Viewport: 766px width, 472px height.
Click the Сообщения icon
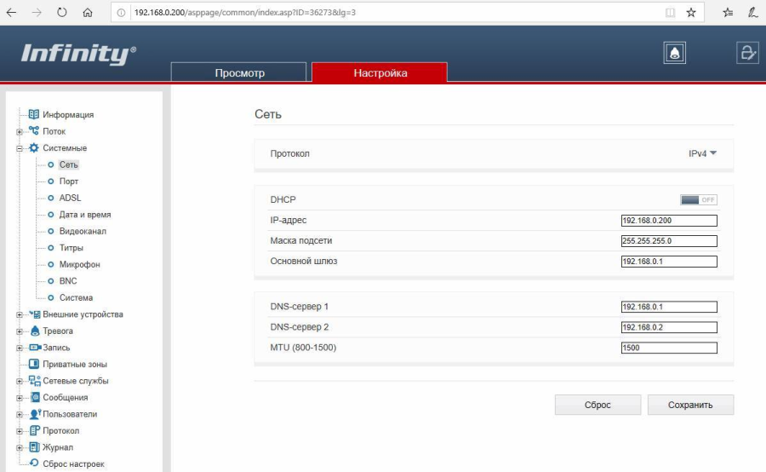[34, 397]
